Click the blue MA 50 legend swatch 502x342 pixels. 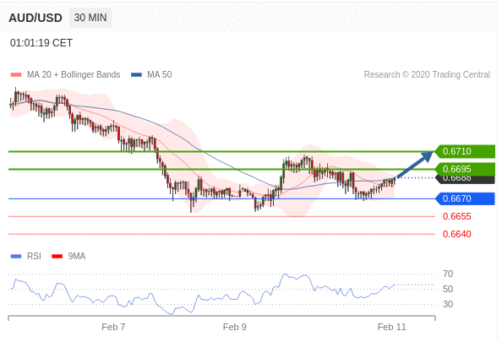[x=136, y=75]
